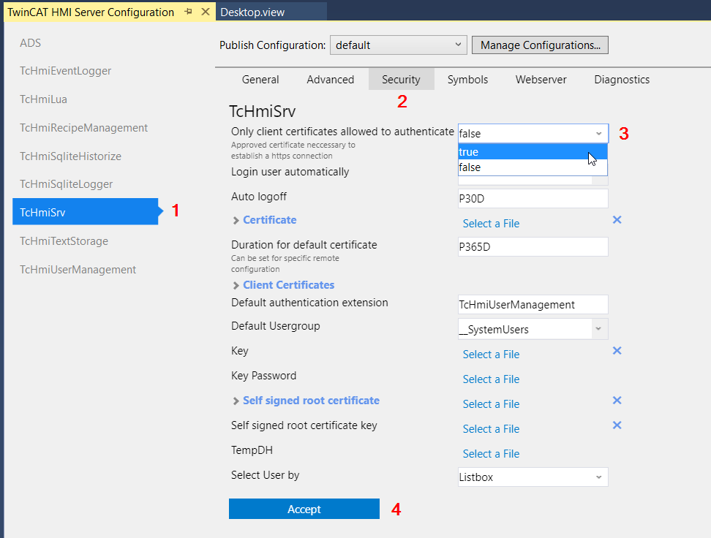Close the TwinCAT HMI Server Configuration tab

point(206,12)
